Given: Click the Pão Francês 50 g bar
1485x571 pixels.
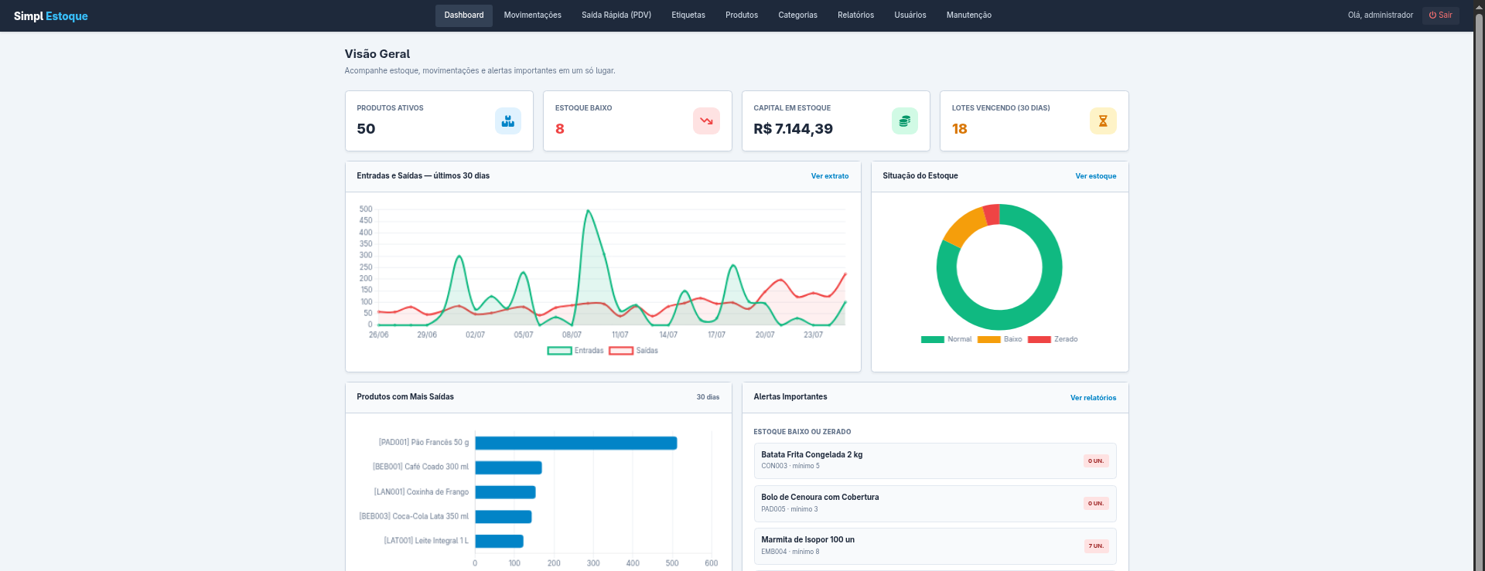Looking at the screenshot, I should pyautogui.click(x=576, y=443).
